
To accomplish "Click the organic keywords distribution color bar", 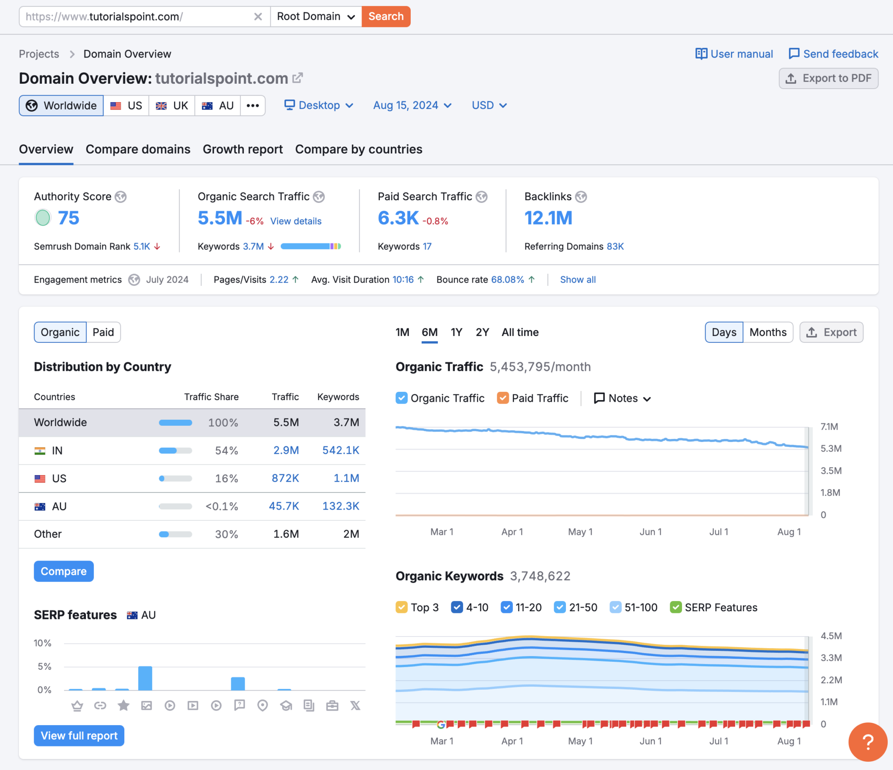I will pyautogui.click(x=310, y=246).
